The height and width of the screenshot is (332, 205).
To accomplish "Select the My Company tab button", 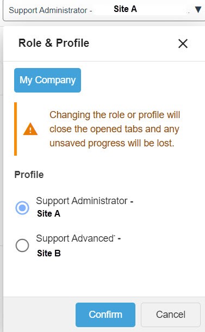I will [48, 80].
